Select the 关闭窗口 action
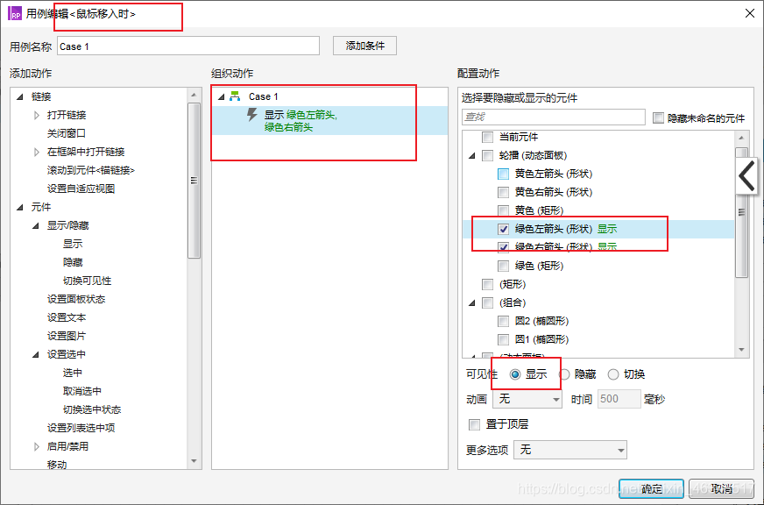Image resolution: width=764 pixels, height=505 pixels. click(x=67, y=133)
